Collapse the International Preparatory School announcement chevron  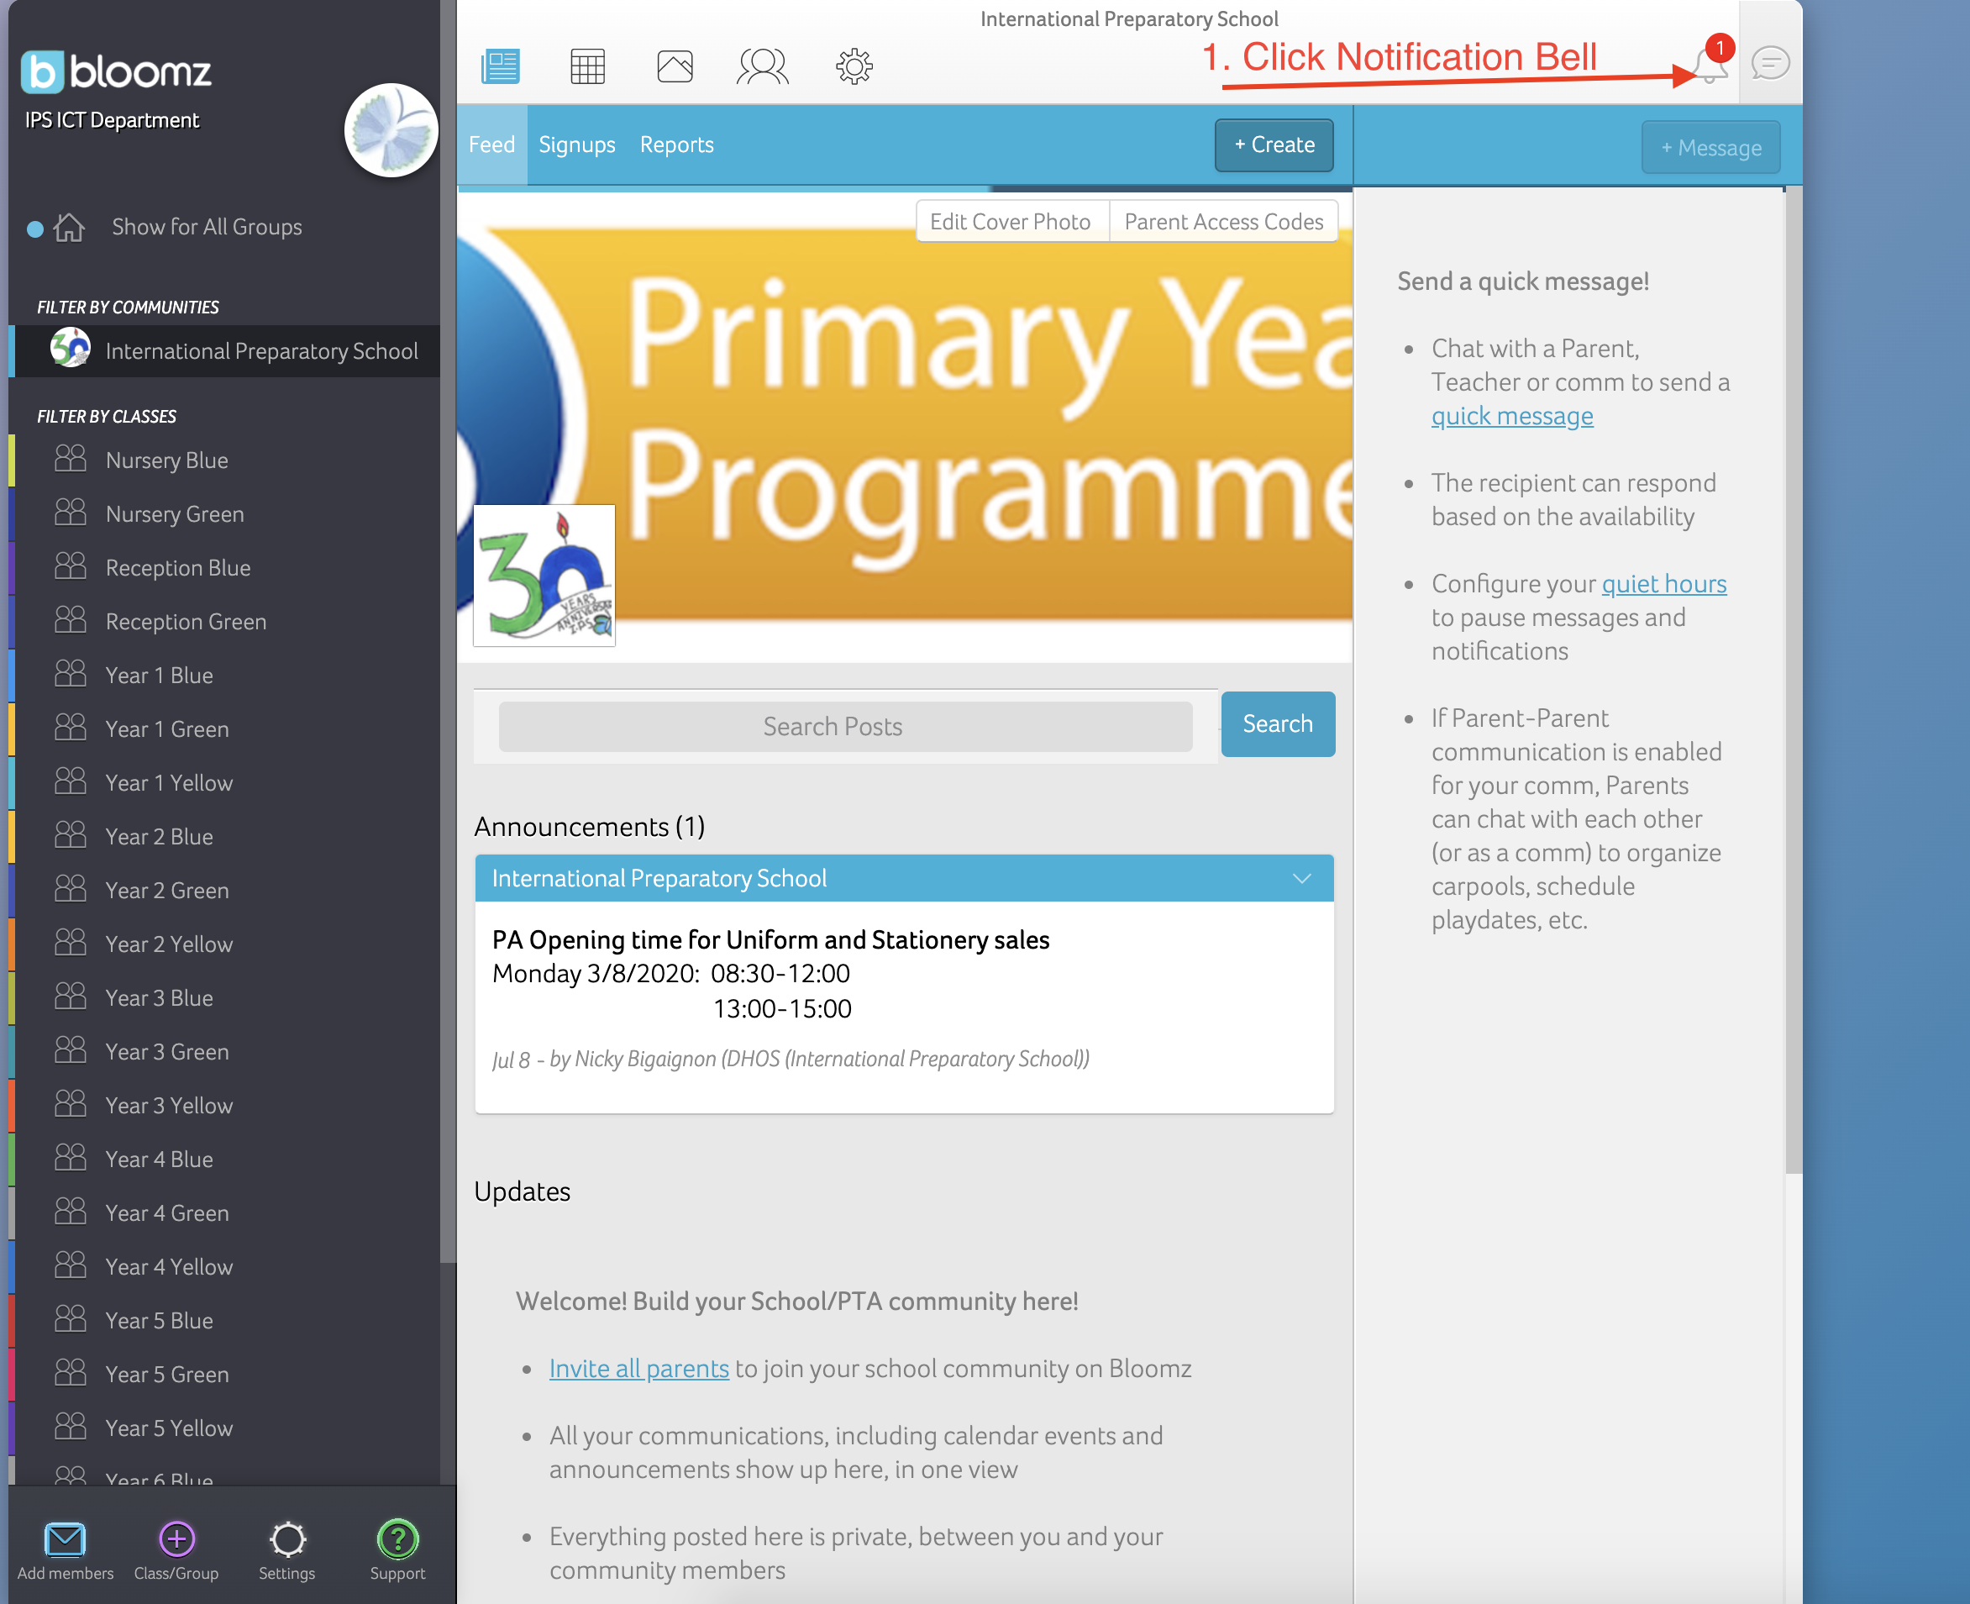(x=1301, y=878)
